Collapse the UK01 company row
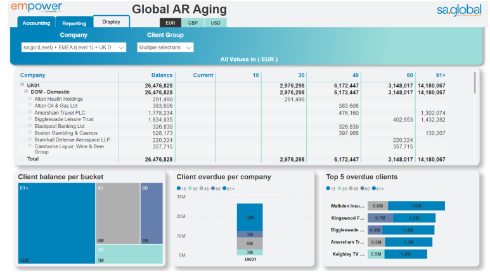 (22, 85)
